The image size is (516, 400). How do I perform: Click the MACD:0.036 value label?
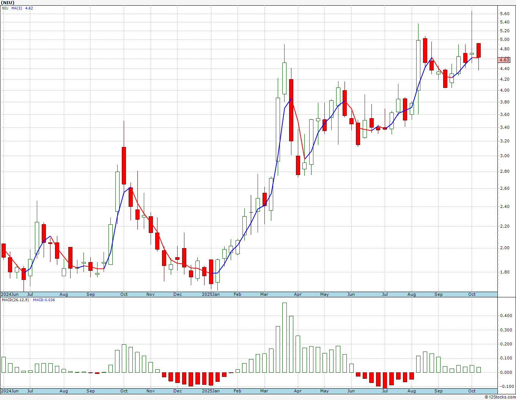click(x=44, y=300)
